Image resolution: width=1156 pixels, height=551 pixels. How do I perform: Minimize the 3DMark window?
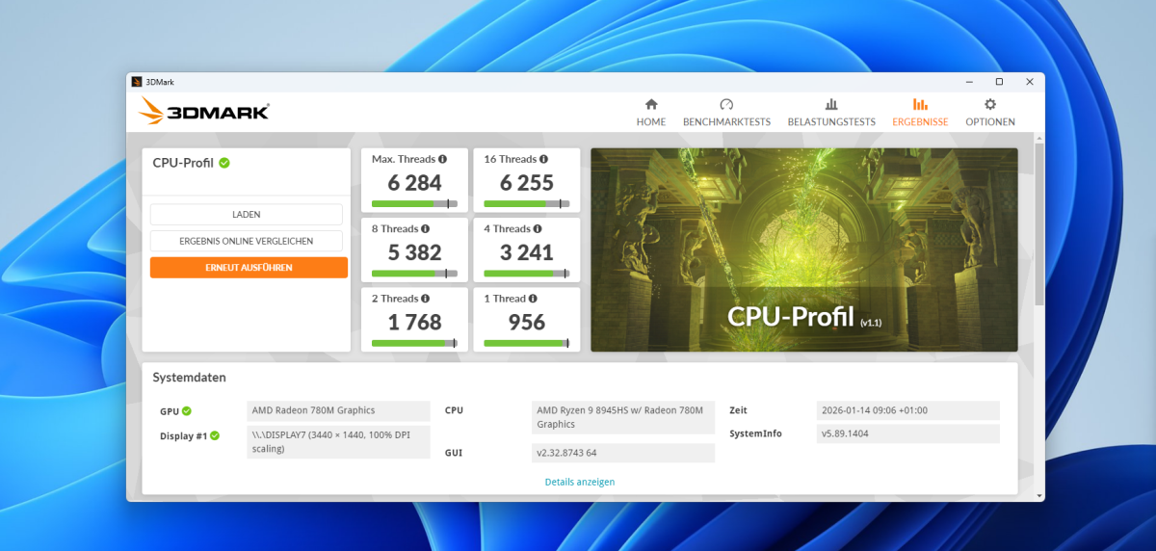tap(971, 82)
